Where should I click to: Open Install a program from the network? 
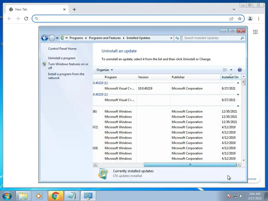(x=66, y=76)
